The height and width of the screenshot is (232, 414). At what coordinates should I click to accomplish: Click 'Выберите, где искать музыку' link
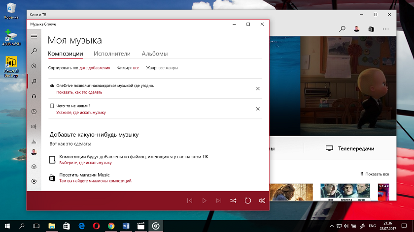85,163
